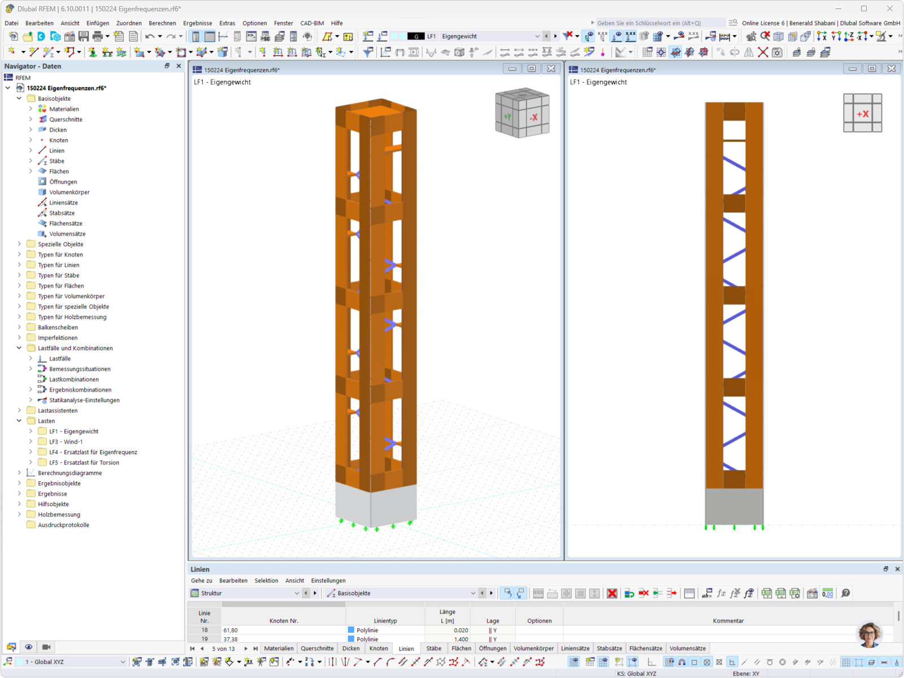The image size is (904, 678).
Task: Expand the LF3 - Wind-1 folder
Action: tap(31, 441)
